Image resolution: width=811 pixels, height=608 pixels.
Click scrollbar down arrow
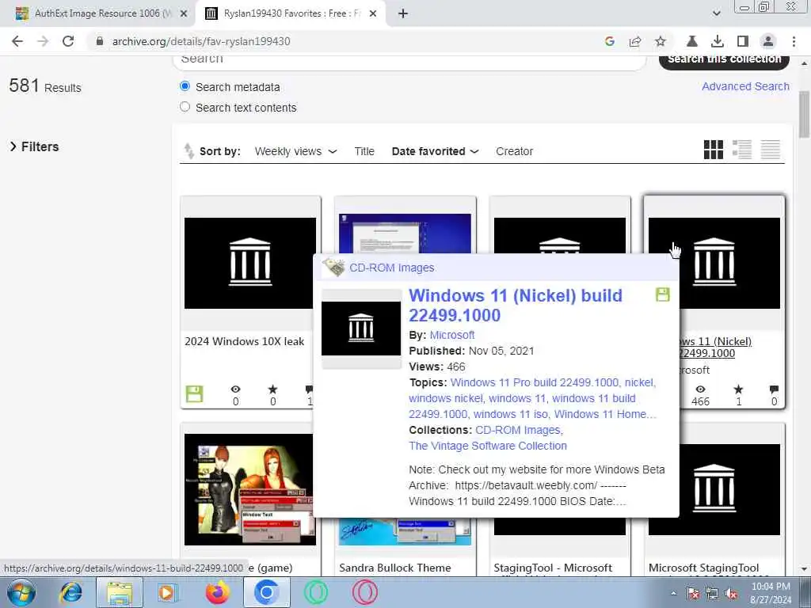[x=805, y=569]
